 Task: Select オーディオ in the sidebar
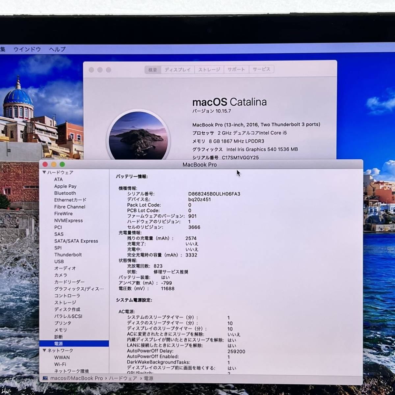pos(65,268)
